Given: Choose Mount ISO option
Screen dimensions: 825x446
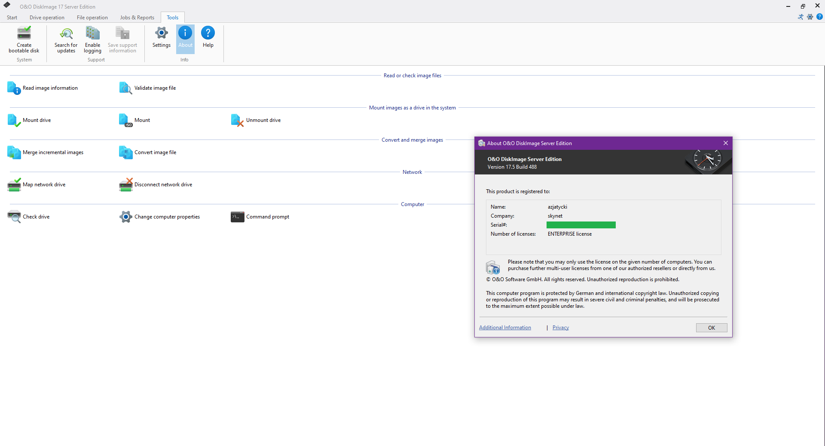Looking at the screenshot, I should 134,120.
